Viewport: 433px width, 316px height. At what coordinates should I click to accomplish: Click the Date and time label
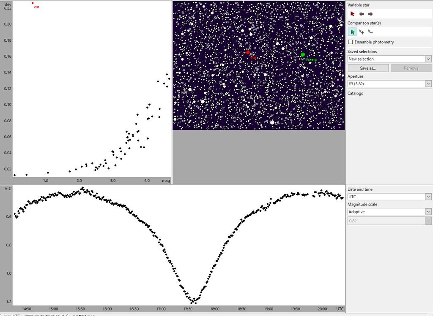[360, 189]
